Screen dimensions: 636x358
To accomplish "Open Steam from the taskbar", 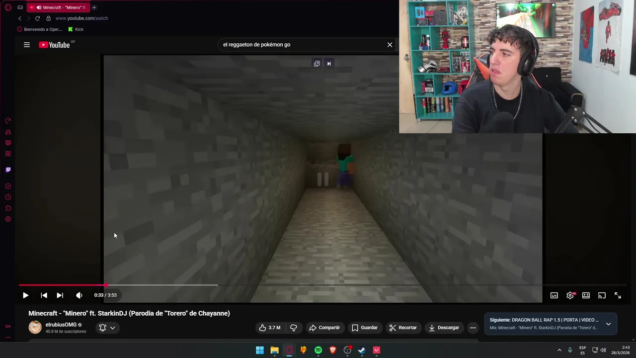I will coord(362,350).
